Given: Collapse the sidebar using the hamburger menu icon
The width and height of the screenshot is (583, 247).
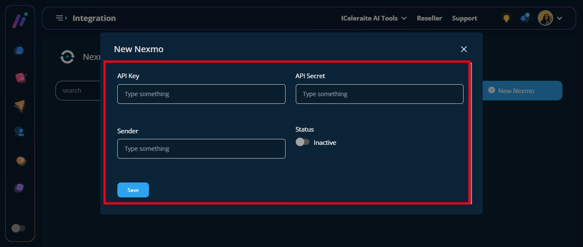Looking at the screenshot, I should (61, 18).
